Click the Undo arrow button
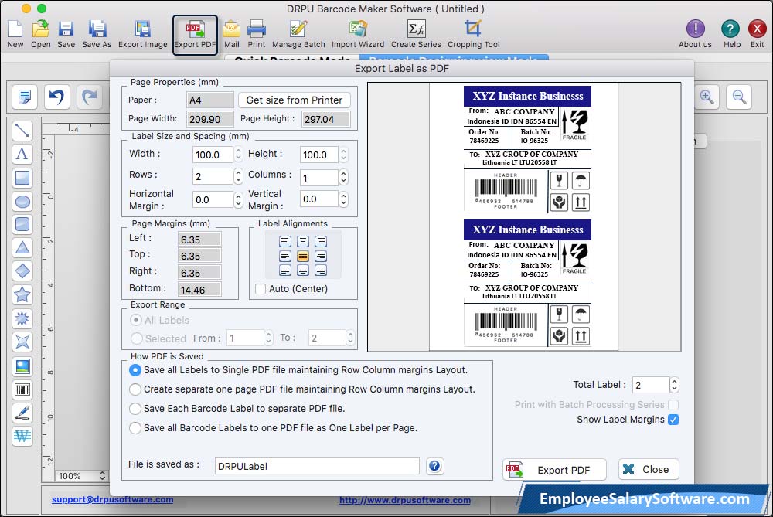This screenshot has height=517, width=773. pos(57,97)
